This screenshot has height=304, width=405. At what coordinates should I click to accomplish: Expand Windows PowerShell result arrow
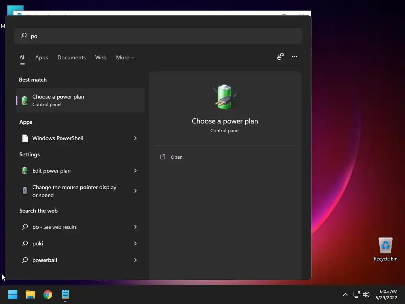[135, 138]
